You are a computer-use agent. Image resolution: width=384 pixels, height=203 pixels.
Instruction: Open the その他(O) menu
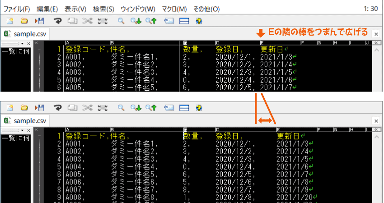click(206, 9)
